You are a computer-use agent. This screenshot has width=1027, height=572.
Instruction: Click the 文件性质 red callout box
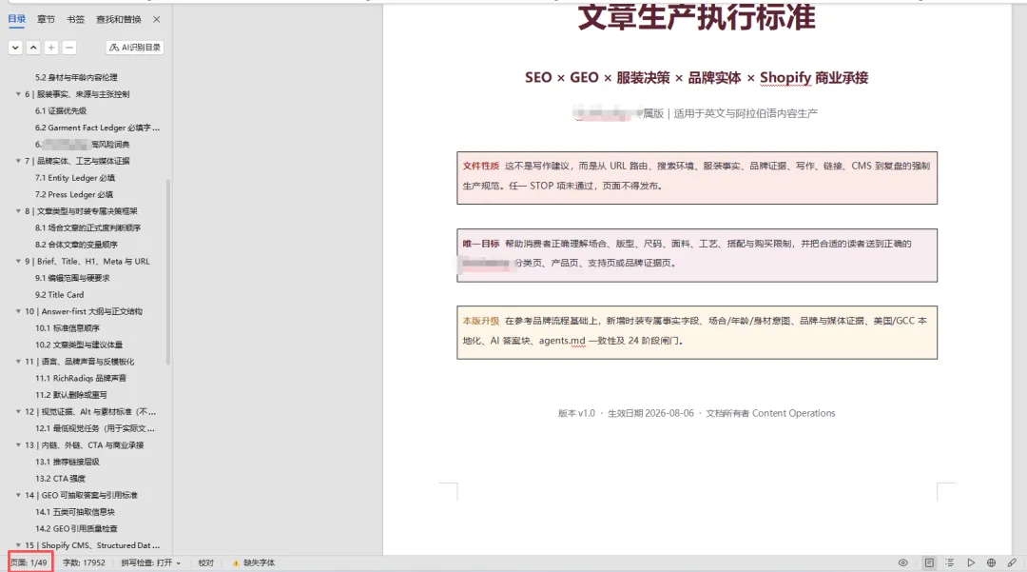click(x=697, y=178)
